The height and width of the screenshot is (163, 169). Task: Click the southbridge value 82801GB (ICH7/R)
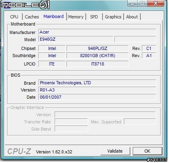pyautogui.click(x=98, y=56)
